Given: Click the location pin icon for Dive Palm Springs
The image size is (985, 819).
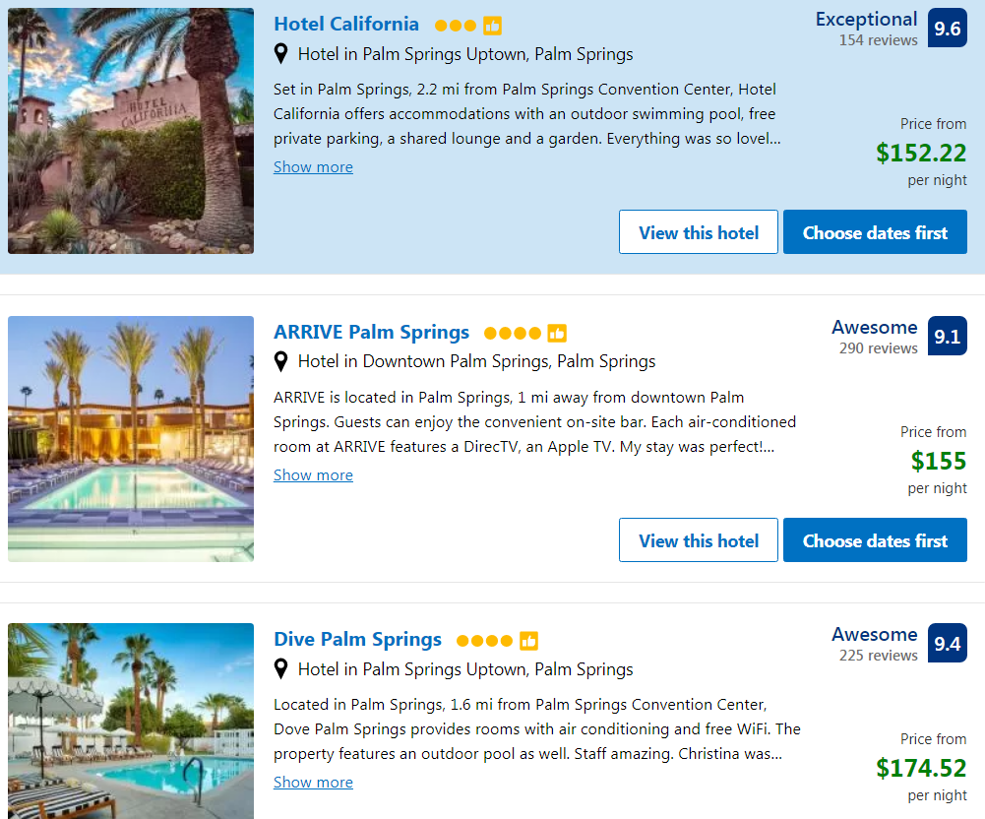Looking at the screenshot, I should [x=282, y=668].
